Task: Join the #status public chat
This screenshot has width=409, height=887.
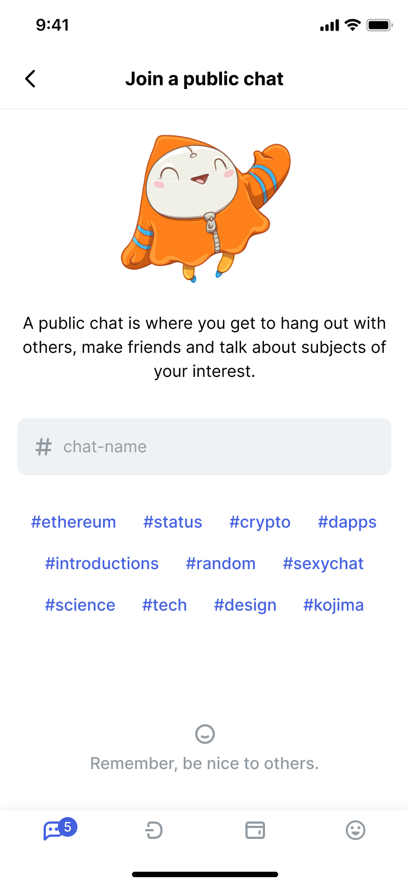Action: click(x=172, y=522)
